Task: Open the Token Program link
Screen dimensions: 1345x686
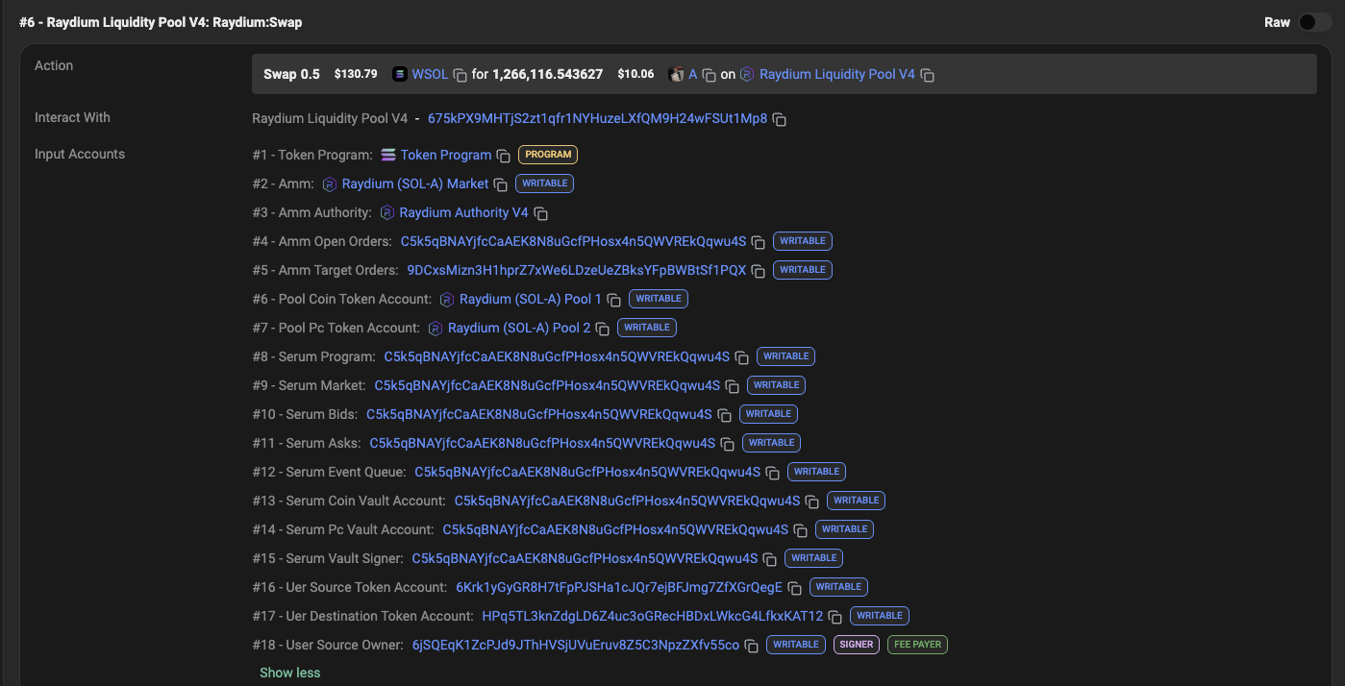Action: [x=445, y=155]
